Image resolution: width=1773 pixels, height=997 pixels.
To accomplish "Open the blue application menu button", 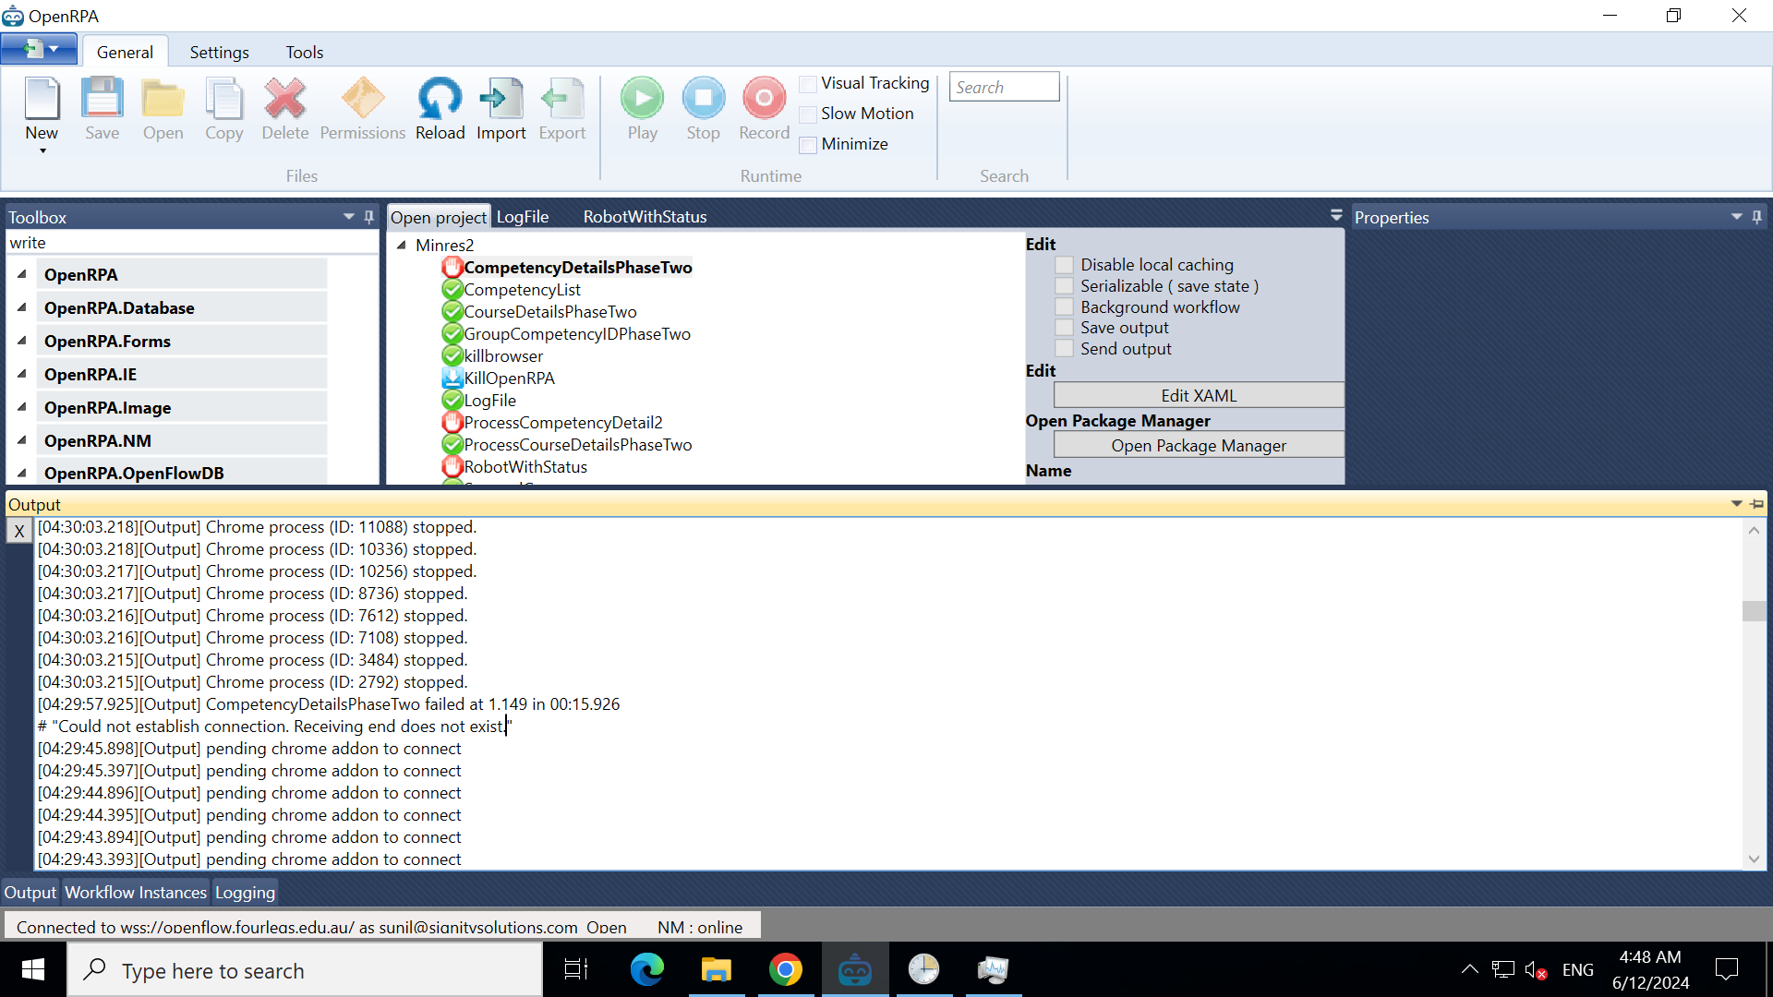I will (39, 49).
